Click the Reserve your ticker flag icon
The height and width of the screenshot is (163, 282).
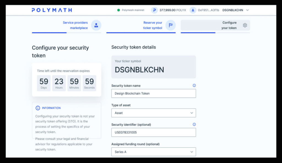170,25
